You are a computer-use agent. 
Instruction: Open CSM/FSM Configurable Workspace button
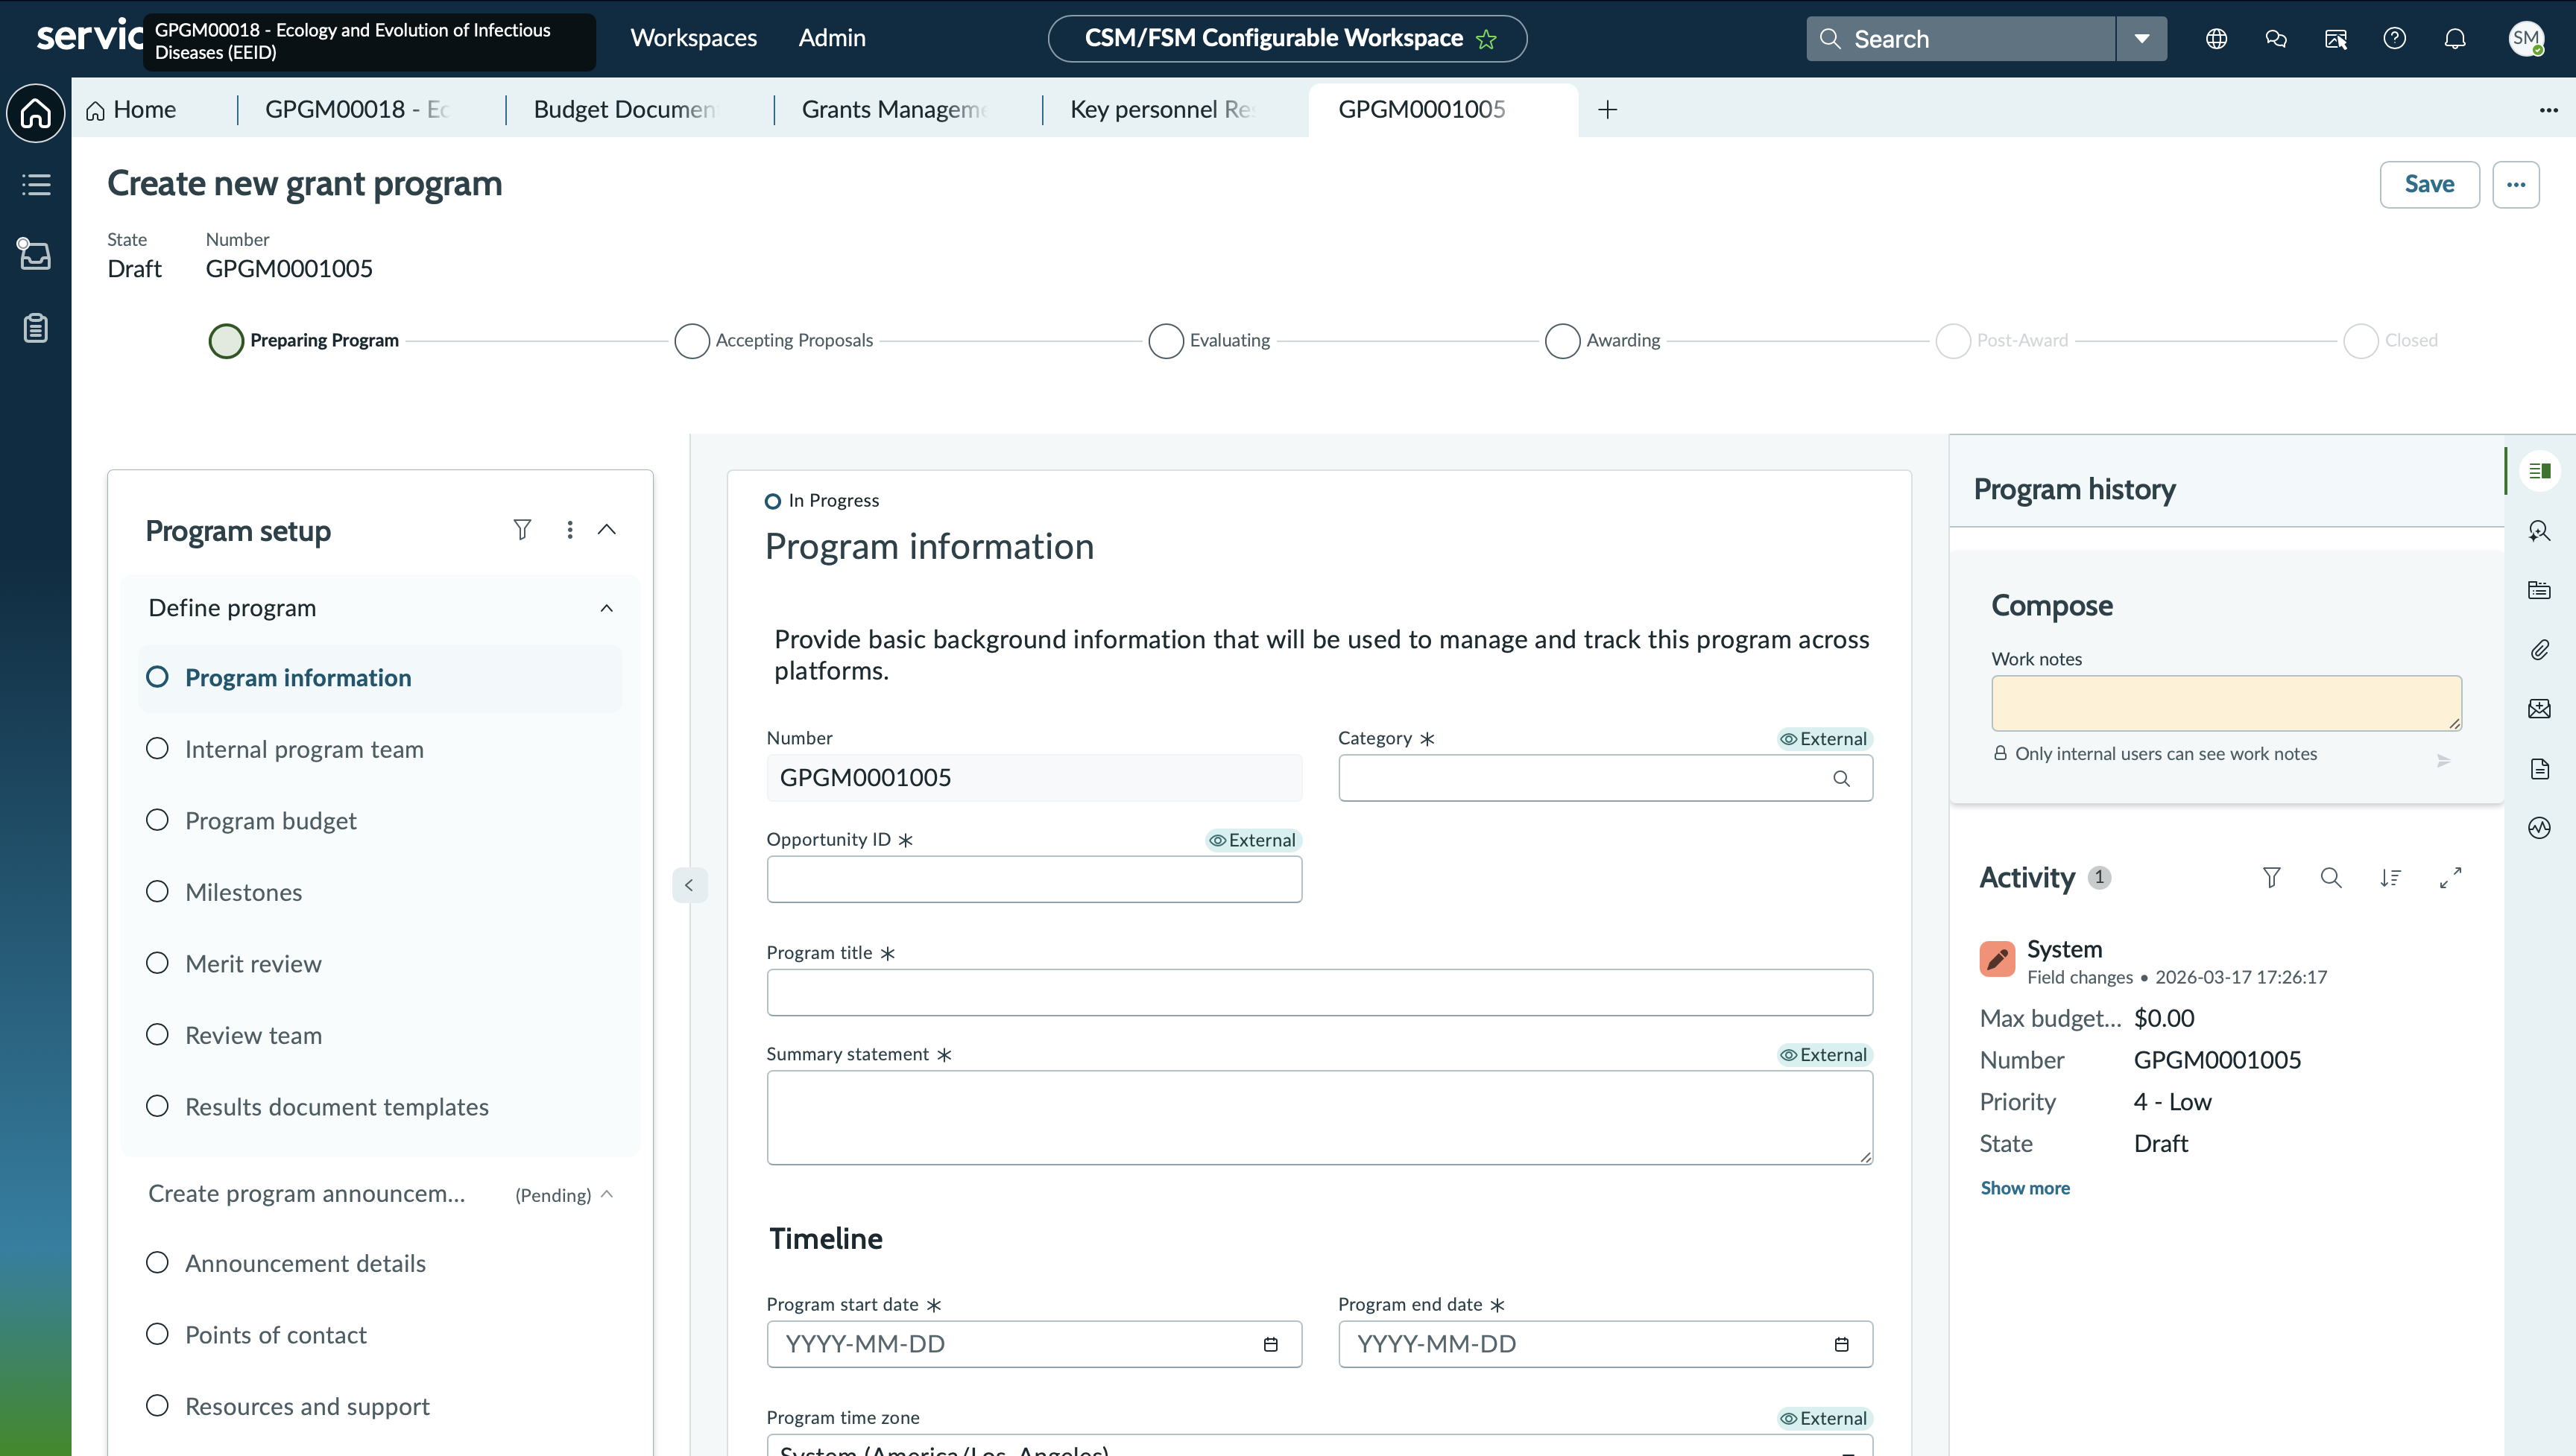tap(1287, 39)
